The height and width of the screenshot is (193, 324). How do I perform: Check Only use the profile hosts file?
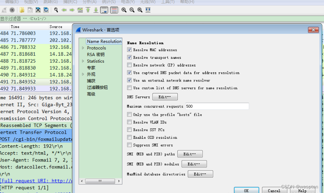[x=129, y=115]
